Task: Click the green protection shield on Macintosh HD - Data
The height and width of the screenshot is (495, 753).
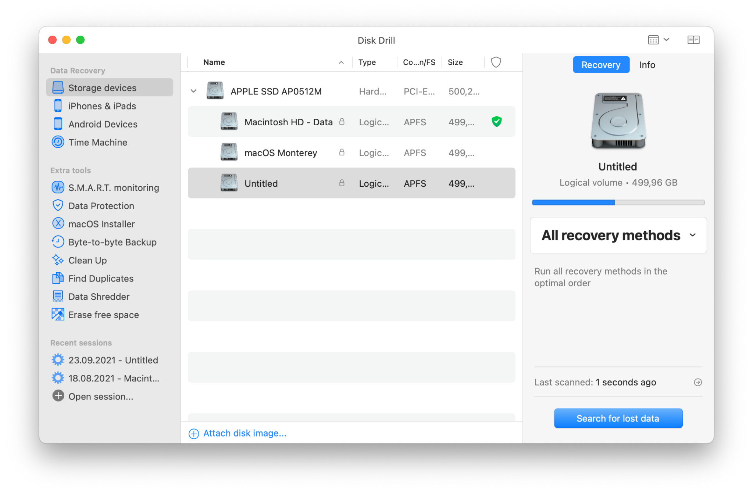Action: [x=496, y=121]
